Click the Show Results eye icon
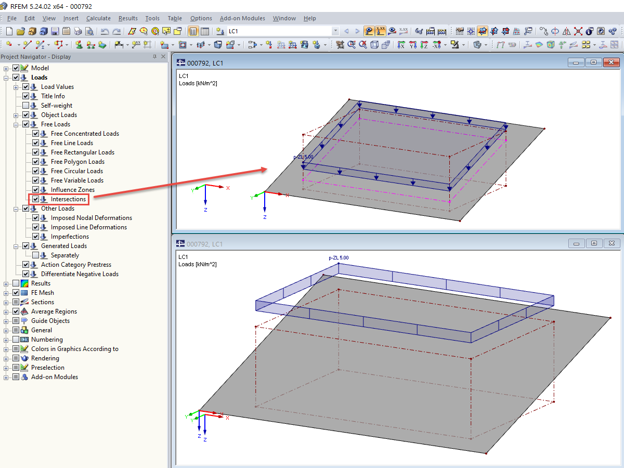Viewport: 624px width, 468px height. coord(393,31)
